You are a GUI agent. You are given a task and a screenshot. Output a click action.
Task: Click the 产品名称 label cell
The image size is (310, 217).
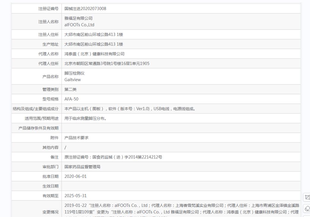[x=36, y=77]
